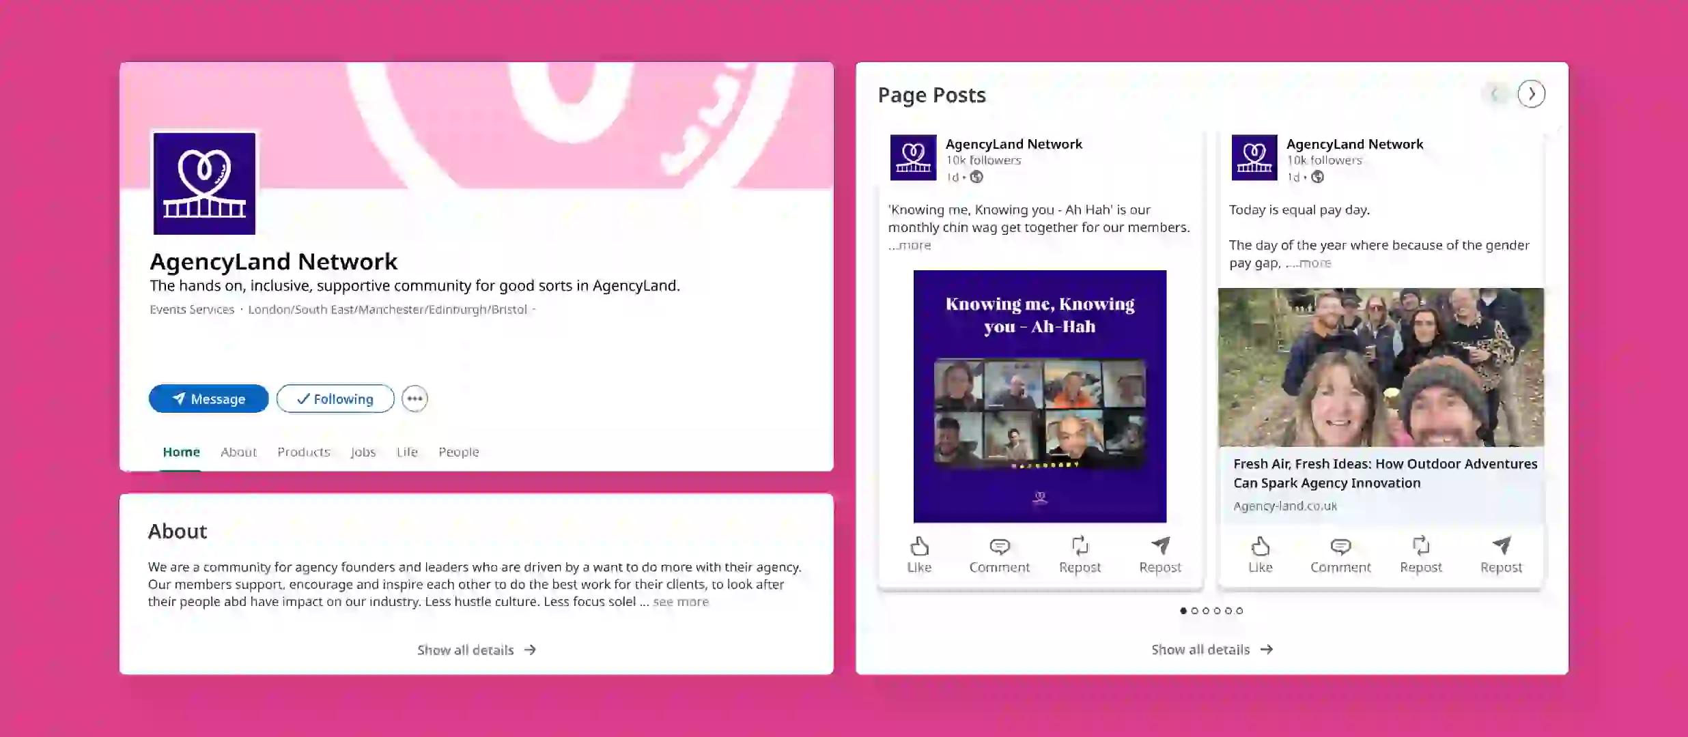Click the Comment icon on the Knowing me post
1688x737 pixels.
[999, 546]
